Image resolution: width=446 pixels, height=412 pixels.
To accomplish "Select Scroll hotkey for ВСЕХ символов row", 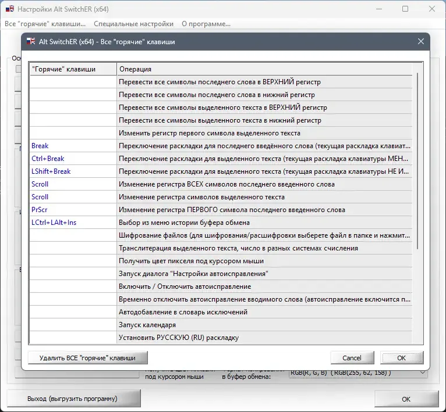I will [x=73, y=184].
